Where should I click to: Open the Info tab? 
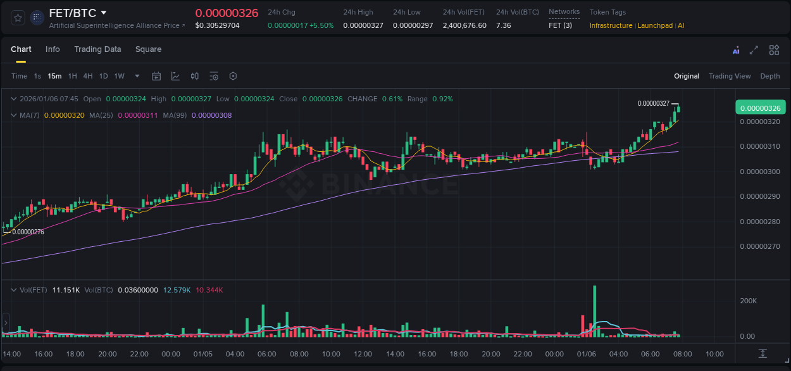[53, 49]
